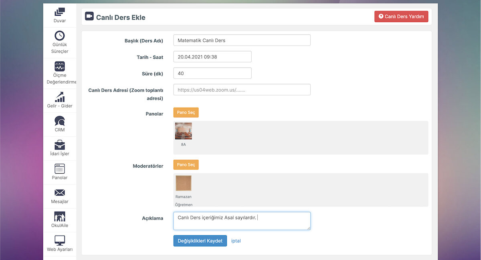
Task: Click the Tarih - Saat label
Action: 150,57
